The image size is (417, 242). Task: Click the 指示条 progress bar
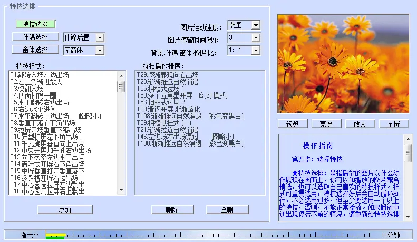pos(207,235)
